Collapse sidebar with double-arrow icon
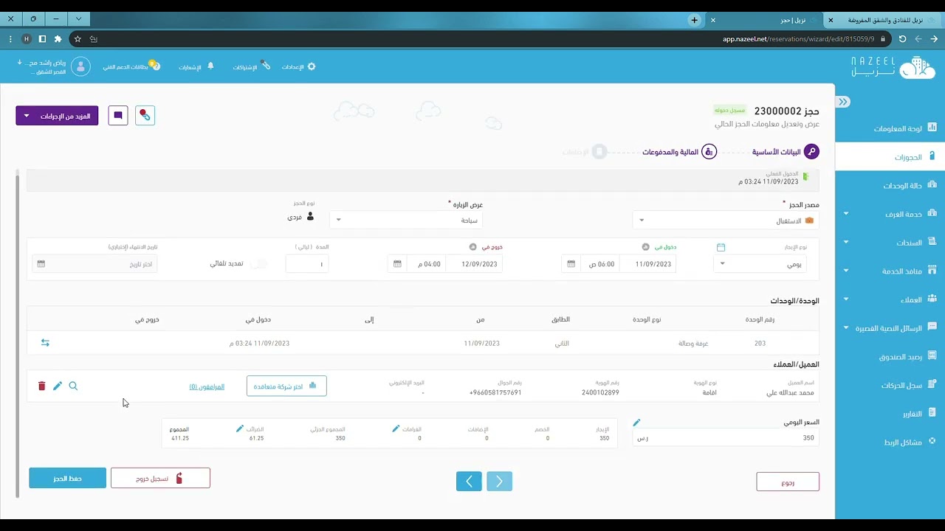 [843, 102]
